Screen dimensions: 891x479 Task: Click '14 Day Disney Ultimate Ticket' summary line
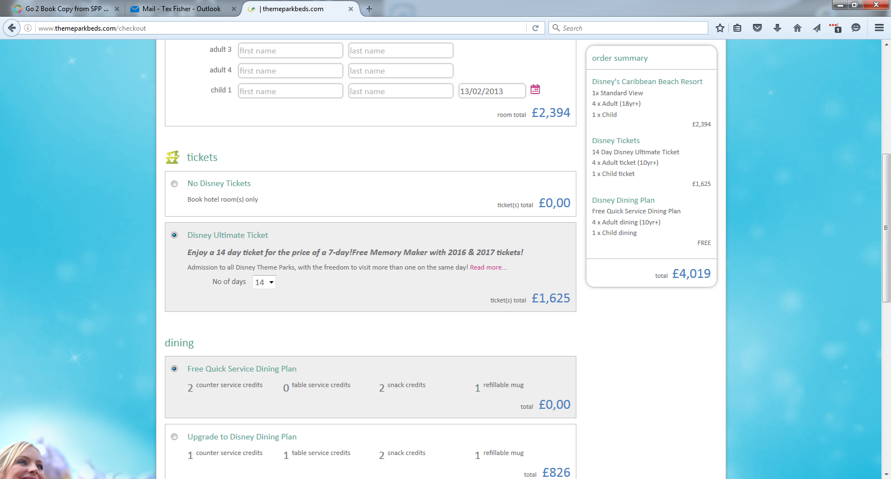point(635,152)
